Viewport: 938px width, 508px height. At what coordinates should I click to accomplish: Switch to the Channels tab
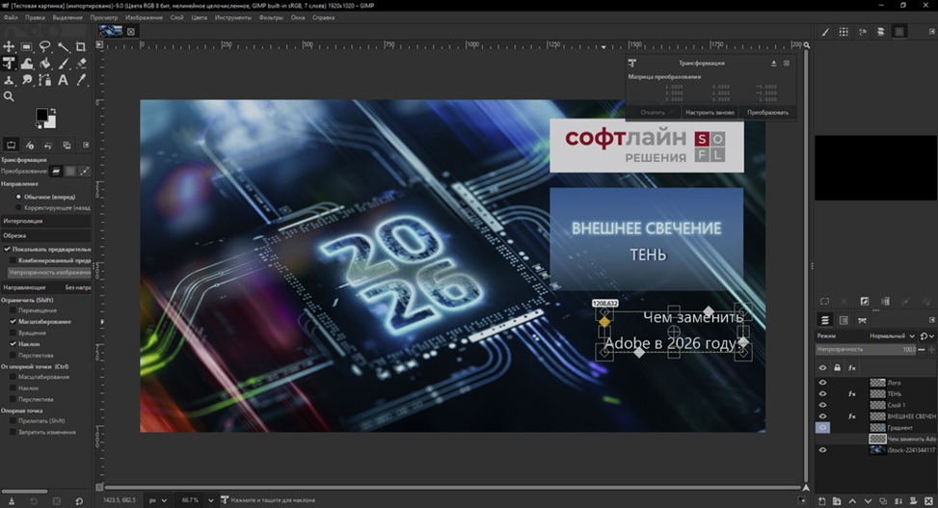click(844, 320)
